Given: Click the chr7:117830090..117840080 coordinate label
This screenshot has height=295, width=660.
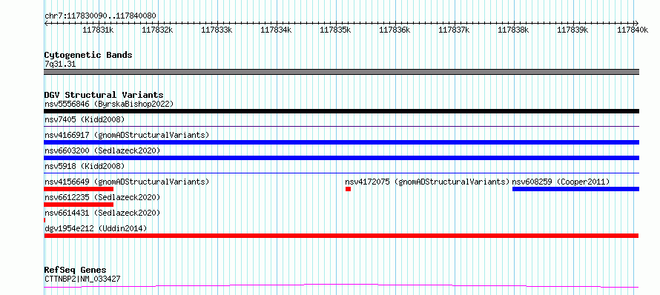Looking at the screenshot, I should (x=100, y=16).
